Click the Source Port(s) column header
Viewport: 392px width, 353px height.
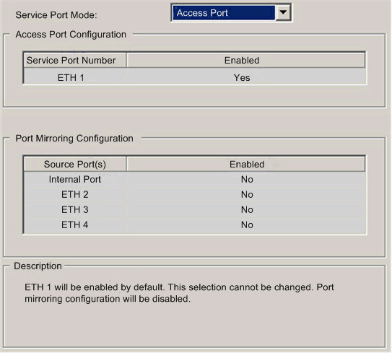point(75,165)
